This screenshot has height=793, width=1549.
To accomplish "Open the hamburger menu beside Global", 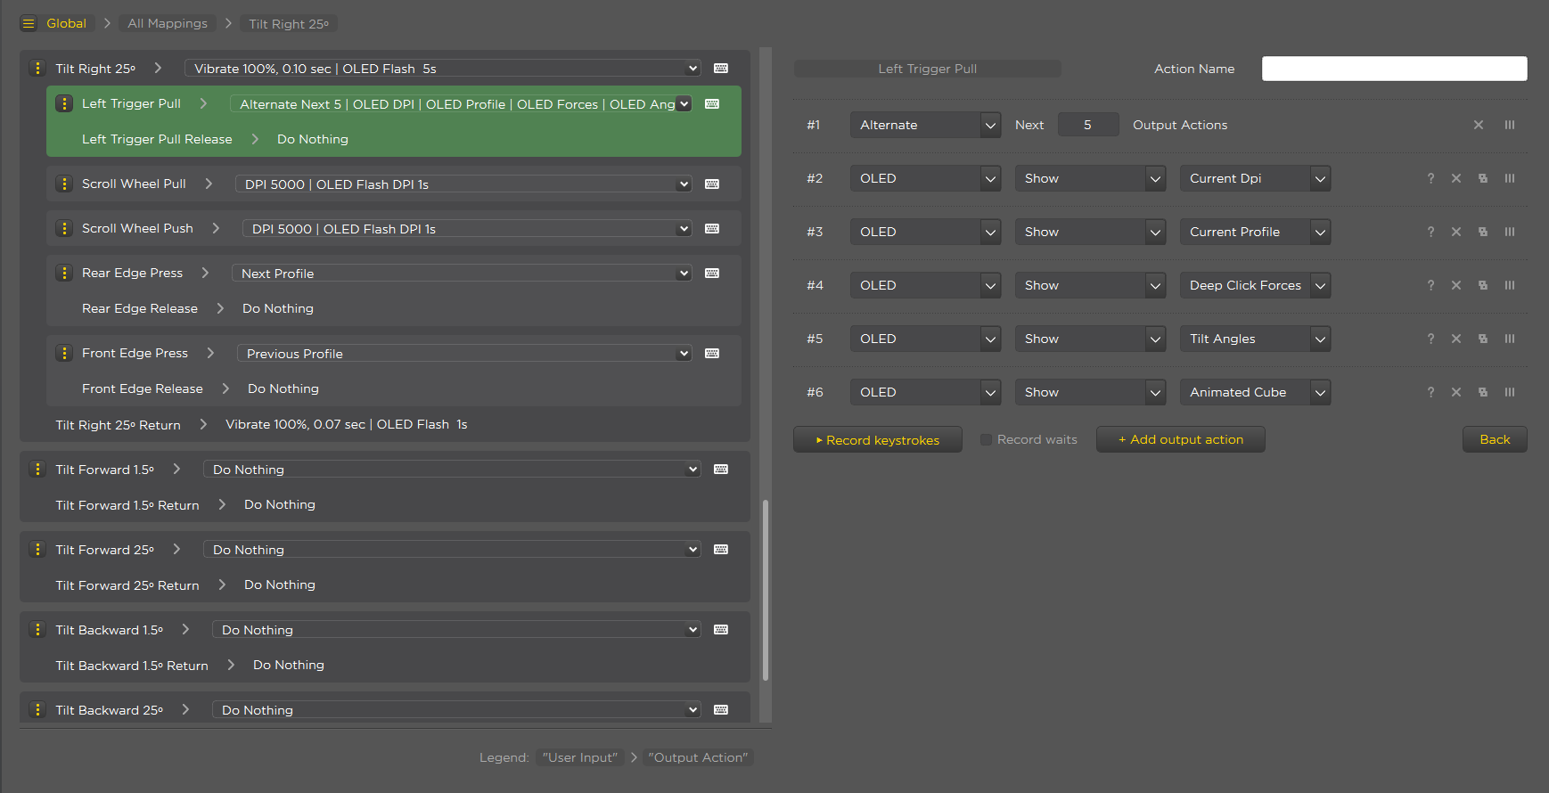I will point(29,23).
